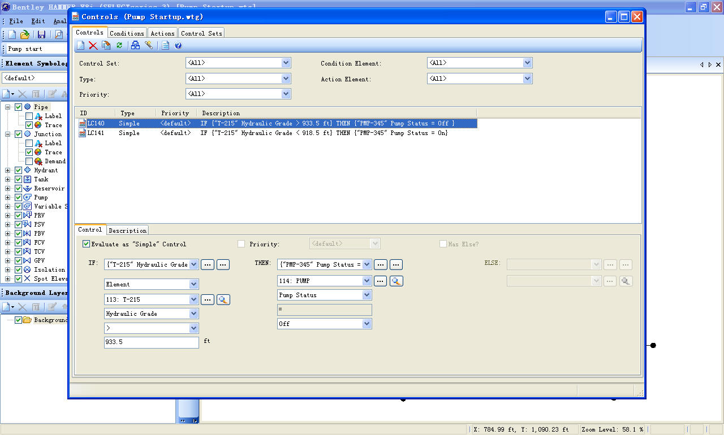Collapse the Junction node in the symbology tree
Screen dimensions: 724x435
click(x=8, y=134)
